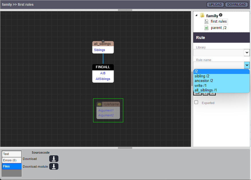Image resolution: width=251 pixels, height=180 pixels.
Task: Click the family folder icon
Action: pos(202,15)
